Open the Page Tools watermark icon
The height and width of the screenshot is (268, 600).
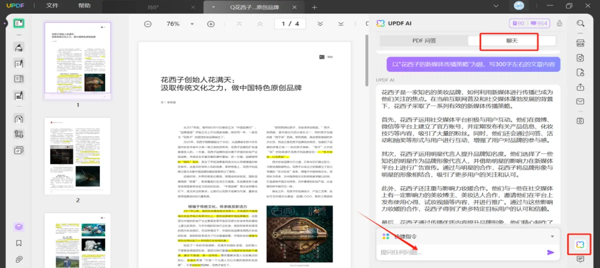pyautogui.click(x=19, y=150)
